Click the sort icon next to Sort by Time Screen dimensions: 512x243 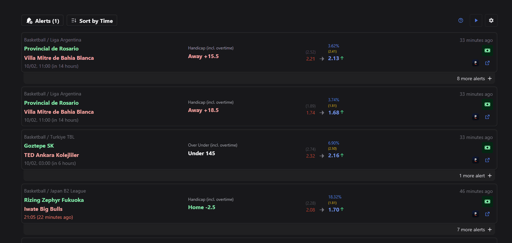tap(73, 20)
